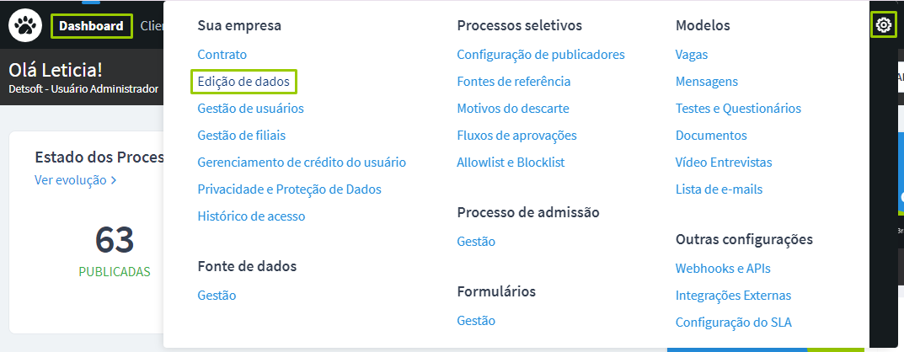Click the paw logo icon
The image size is (904, 352).
pyautogui.click(x=25, y=26)
